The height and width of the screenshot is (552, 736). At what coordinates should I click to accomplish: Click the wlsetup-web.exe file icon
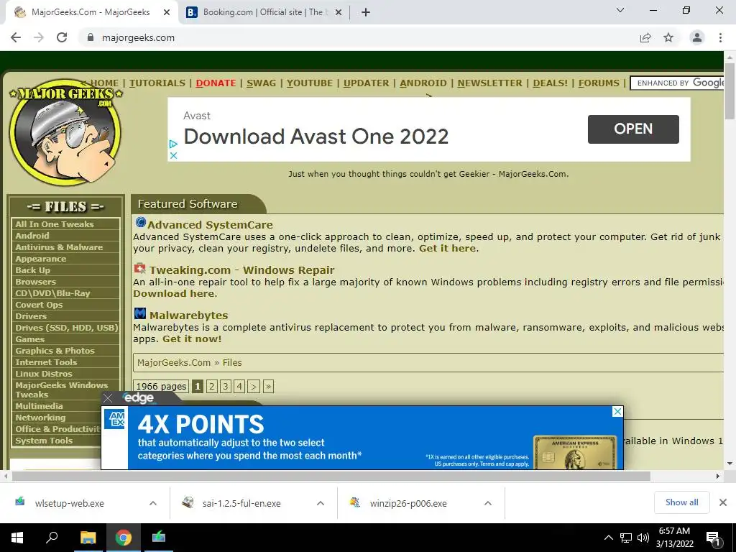tap(19, 502)
